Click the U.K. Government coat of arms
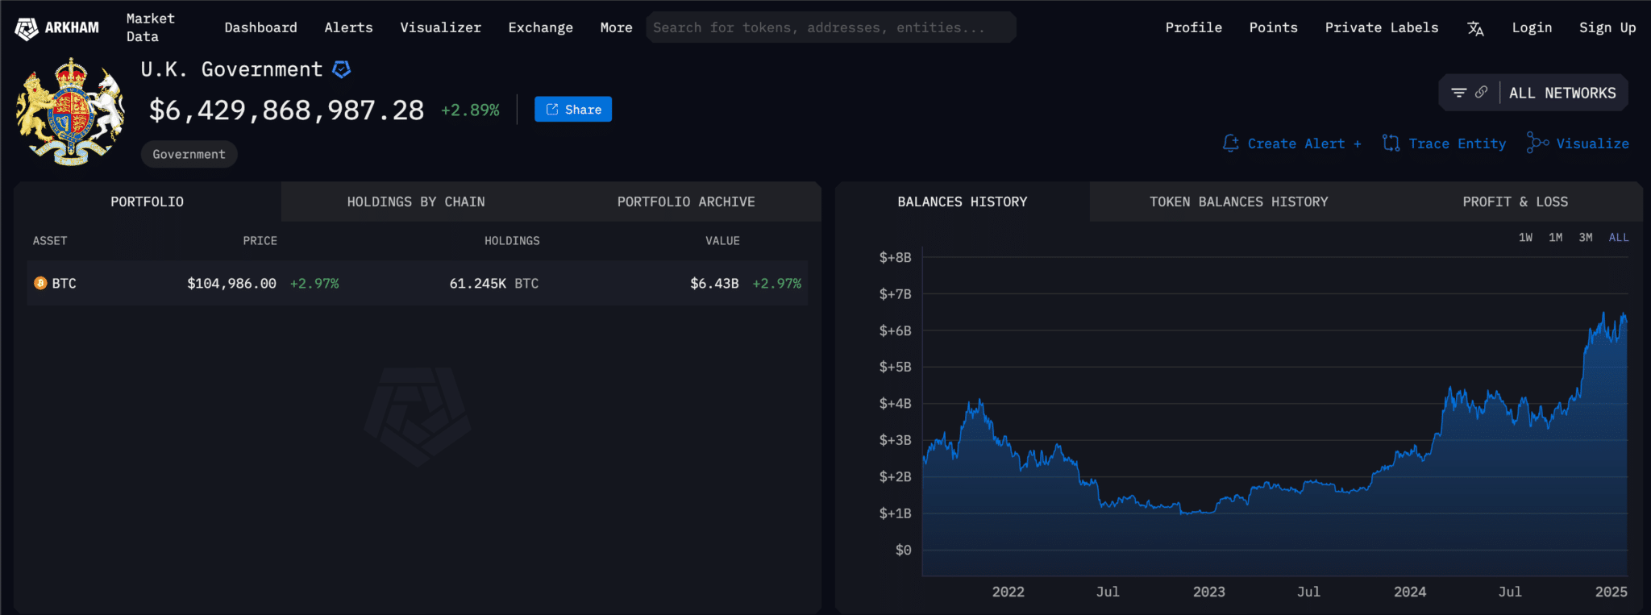 click(x=71, y=111)
